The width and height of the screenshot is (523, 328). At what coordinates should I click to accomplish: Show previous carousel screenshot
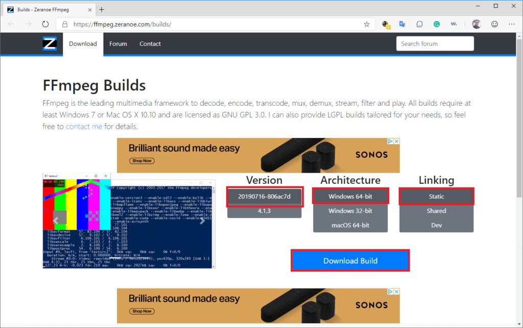(56, 221)
